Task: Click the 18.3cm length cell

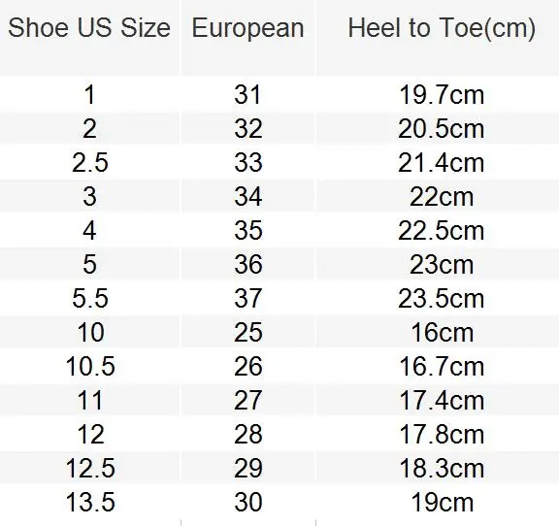Action: pyautogui.click(x=442, y=468)
